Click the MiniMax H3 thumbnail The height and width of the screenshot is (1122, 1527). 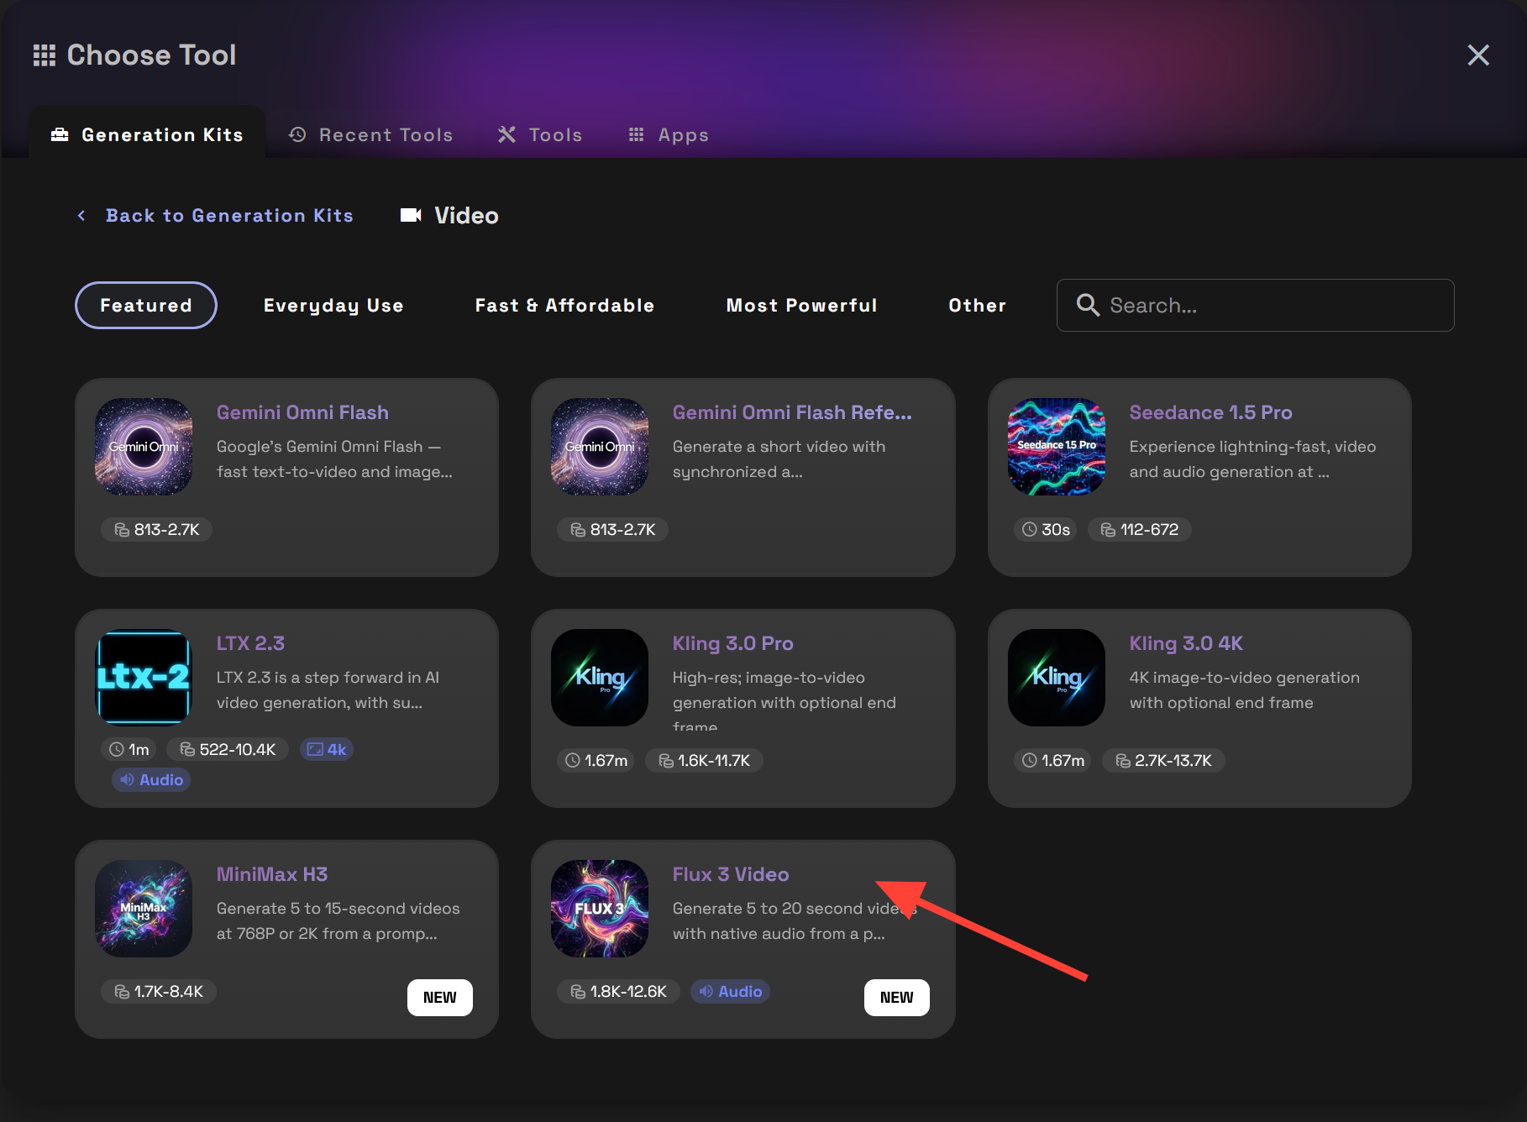144,909
